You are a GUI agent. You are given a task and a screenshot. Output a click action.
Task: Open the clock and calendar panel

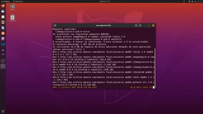pyautogui.click(x=104, y=1)
